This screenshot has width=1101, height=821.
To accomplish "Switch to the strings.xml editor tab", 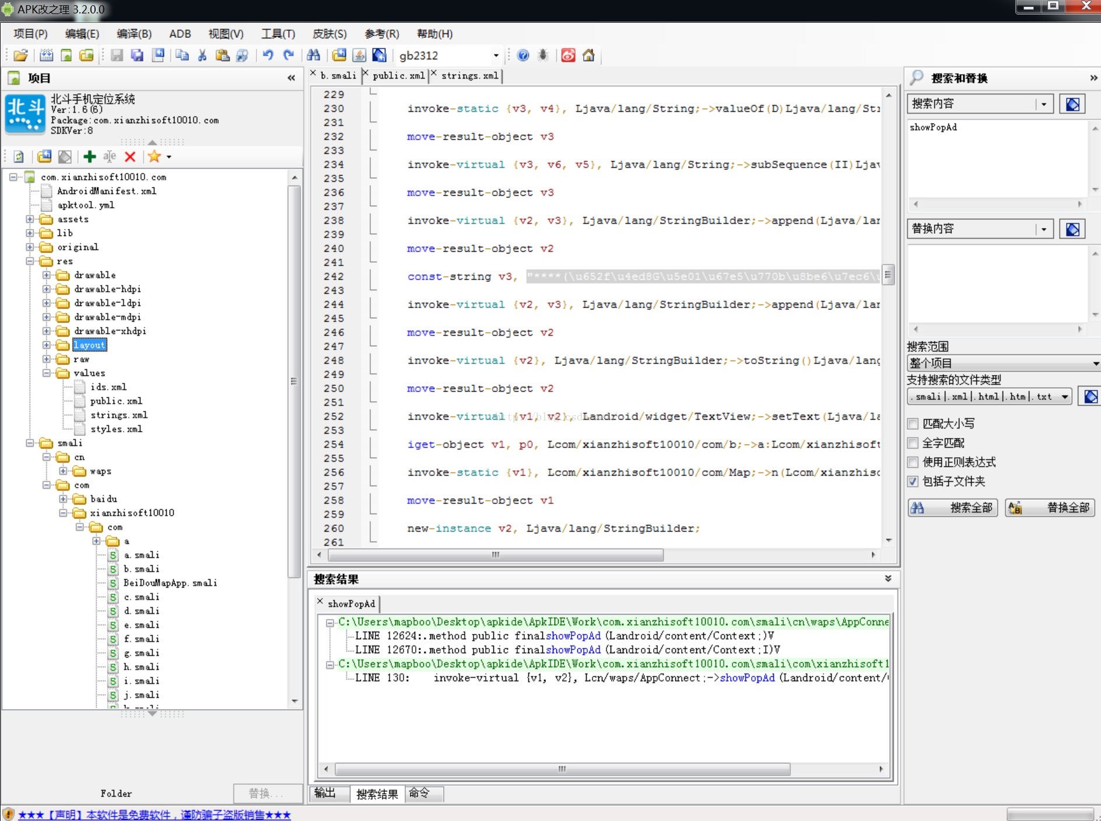I will (x=469, y=76).
